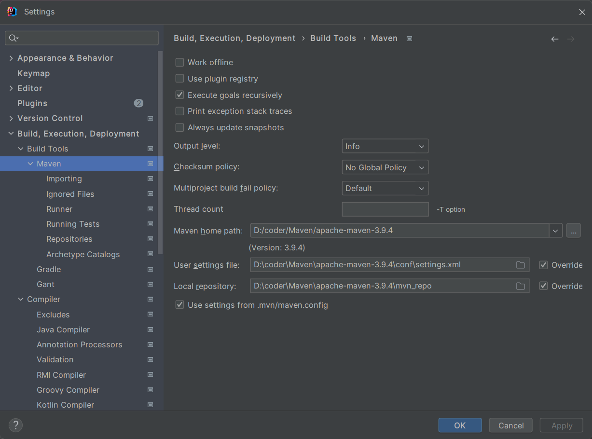The image size is (592, 439).
Task: Click the project-level icon in Running Tests row
Action: pyautogui.click(x=150, y=224)
